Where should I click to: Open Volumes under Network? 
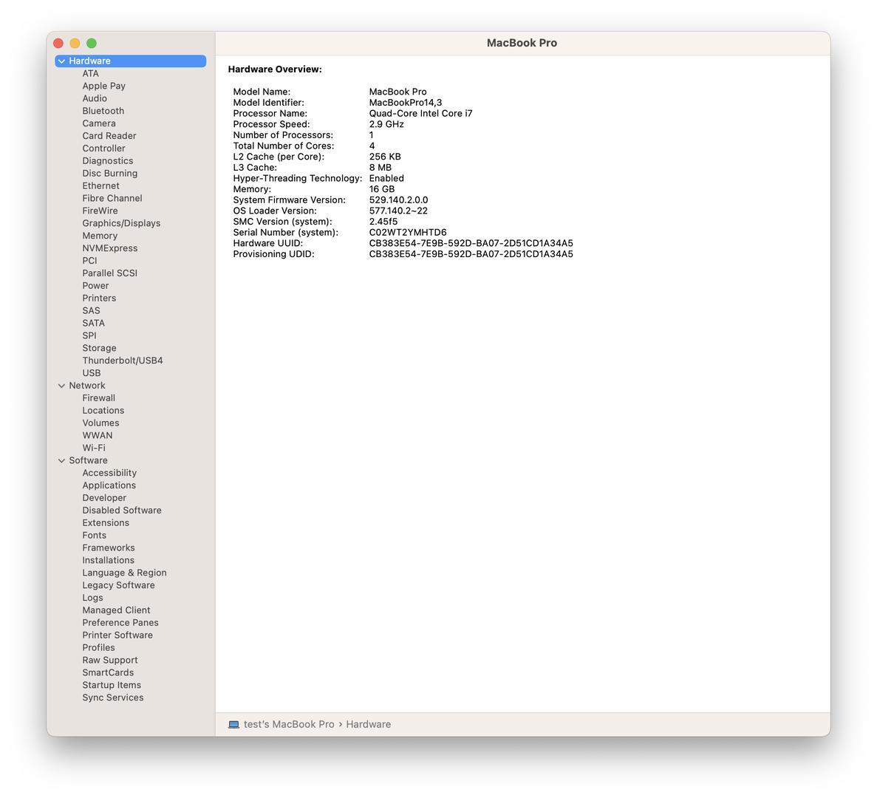point(100,423)
